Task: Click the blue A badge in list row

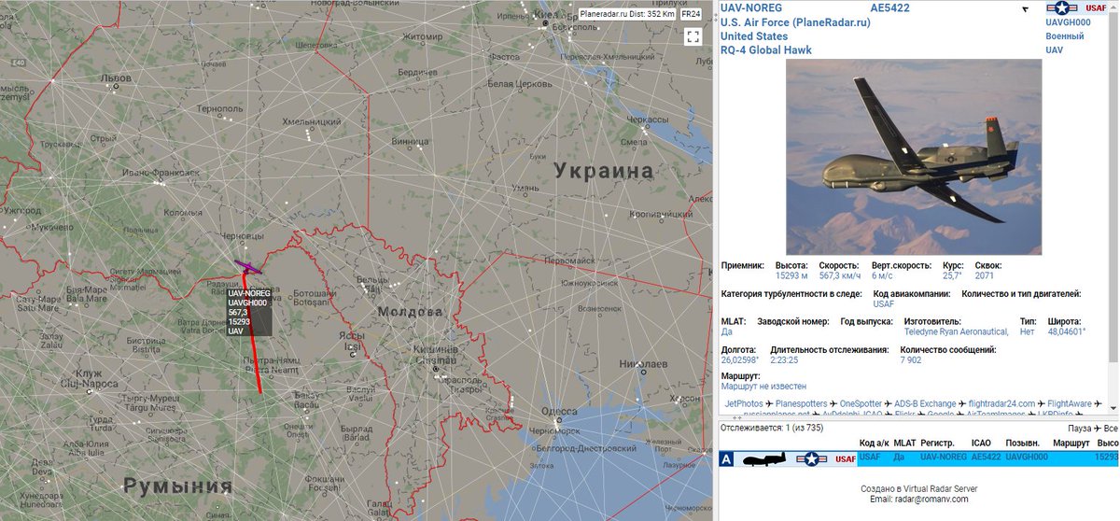Action: 728,458
